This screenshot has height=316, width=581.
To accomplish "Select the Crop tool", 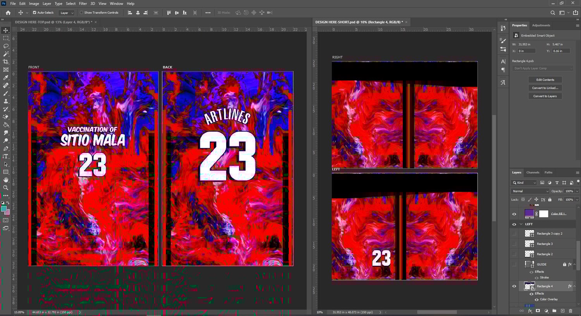I will point(6,62).
